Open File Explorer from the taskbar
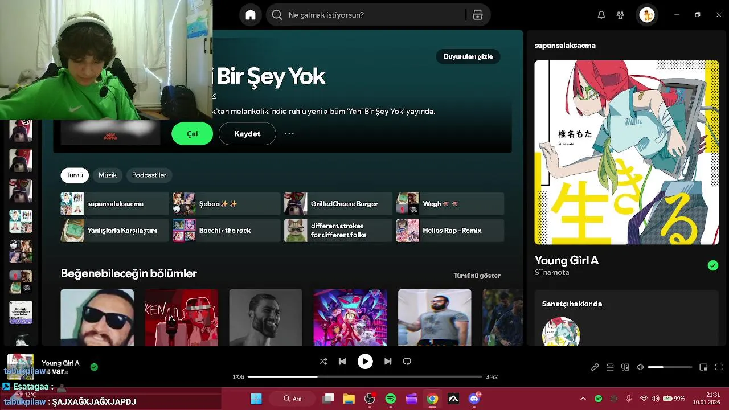The width and height of the screenshot is (729, 410). click(x=349, y=399)
